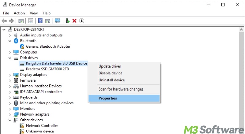The height and width of the screenshot is (134, 245).
Task: Expand IDE ATA/ATAPI controllers chevron
Action: [10, 92]
